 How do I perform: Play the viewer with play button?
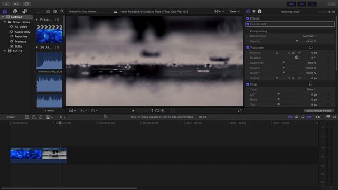[x=133, y=111]
